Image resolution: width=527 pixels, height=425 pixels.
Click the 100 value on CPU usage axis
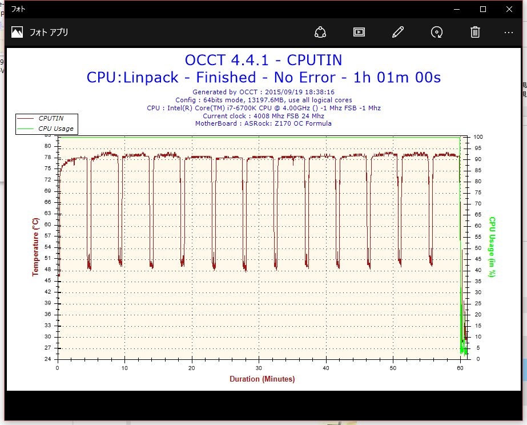coord(478,137)
